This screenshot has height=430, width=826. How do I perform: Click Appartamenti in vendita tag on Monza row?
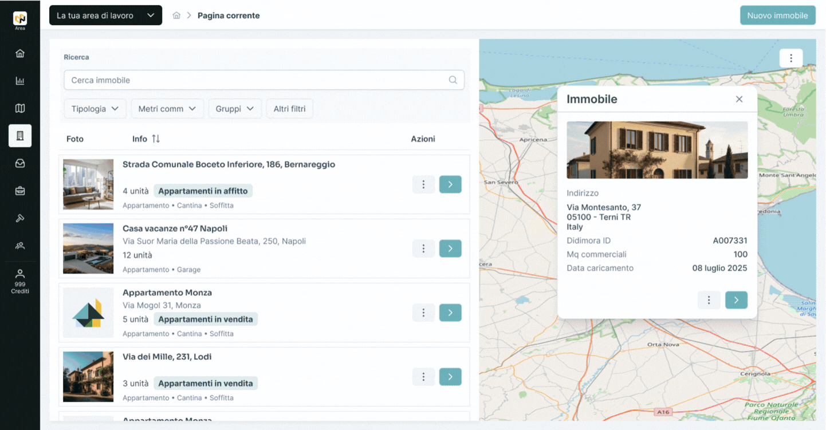[206, 319]
